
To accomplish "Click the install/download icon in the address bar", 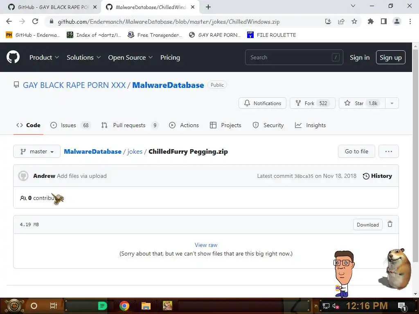I will (x=328, y=21).
